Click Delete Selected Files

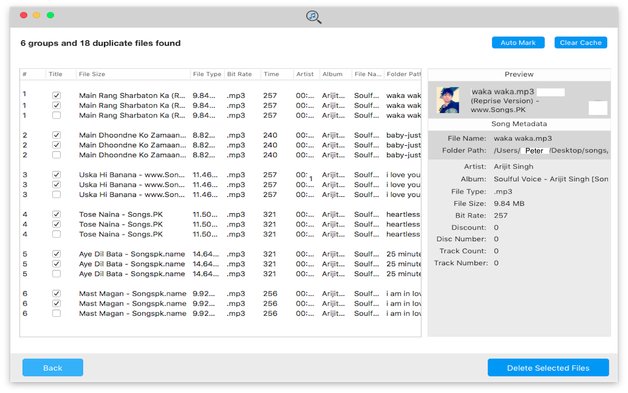tap(548, 367)
